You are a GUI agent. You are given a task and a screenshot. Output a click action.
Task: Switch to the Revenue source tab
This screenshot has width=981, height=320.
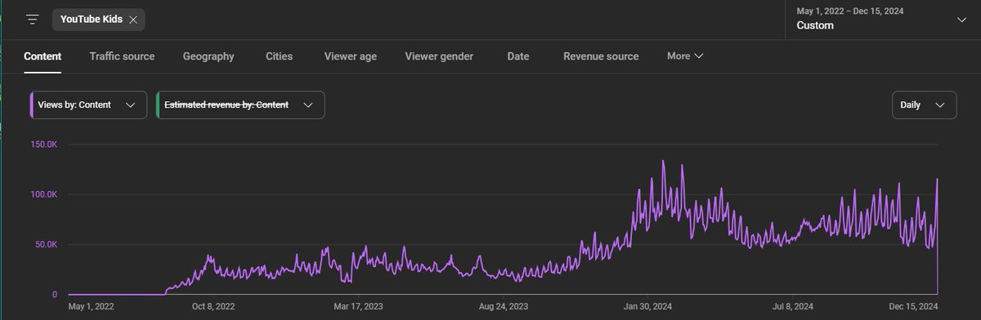coord(601,56)
